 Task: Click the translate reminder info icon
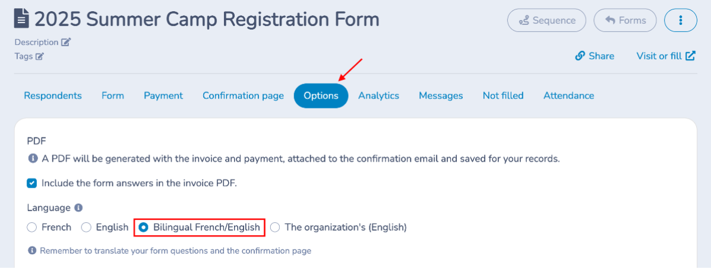click(32, 251)
